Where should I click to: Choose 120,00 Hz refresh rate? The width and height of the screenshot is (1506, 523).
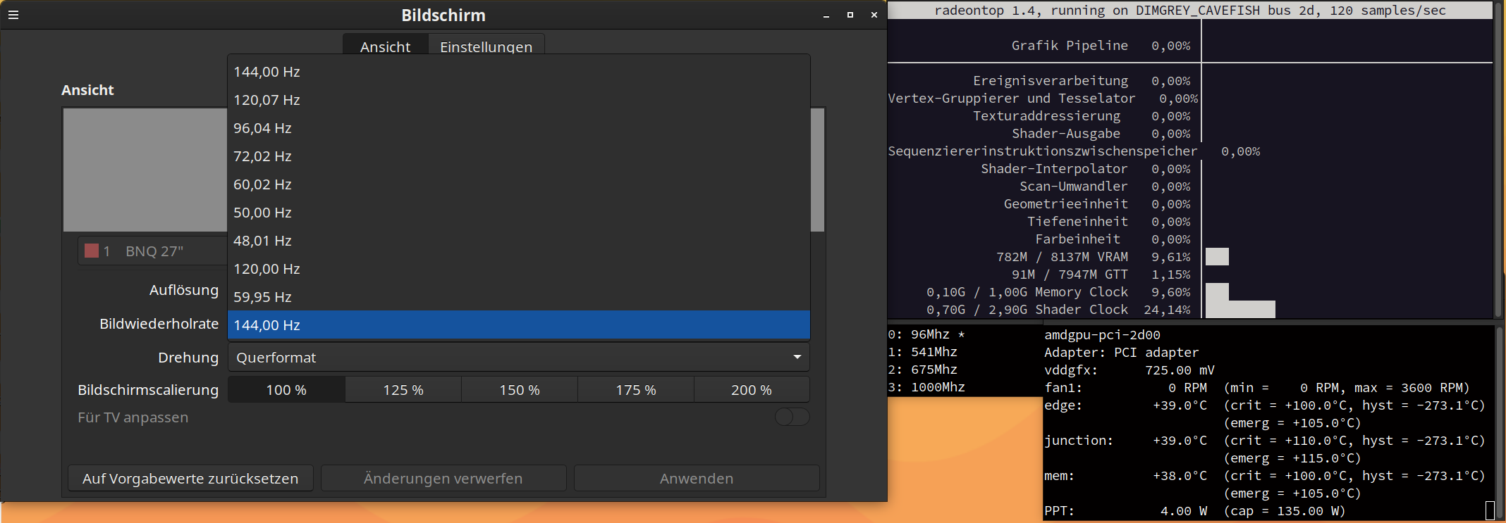tap(519, 269)
